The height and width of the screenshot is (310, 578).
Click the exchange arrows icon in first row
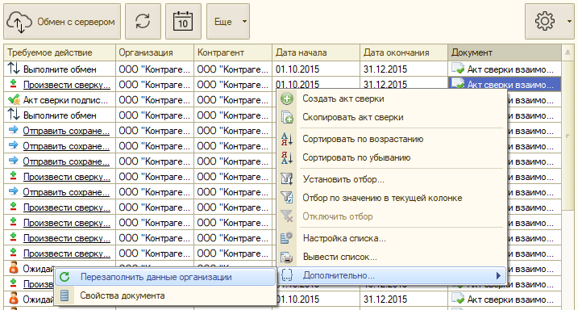14,69
